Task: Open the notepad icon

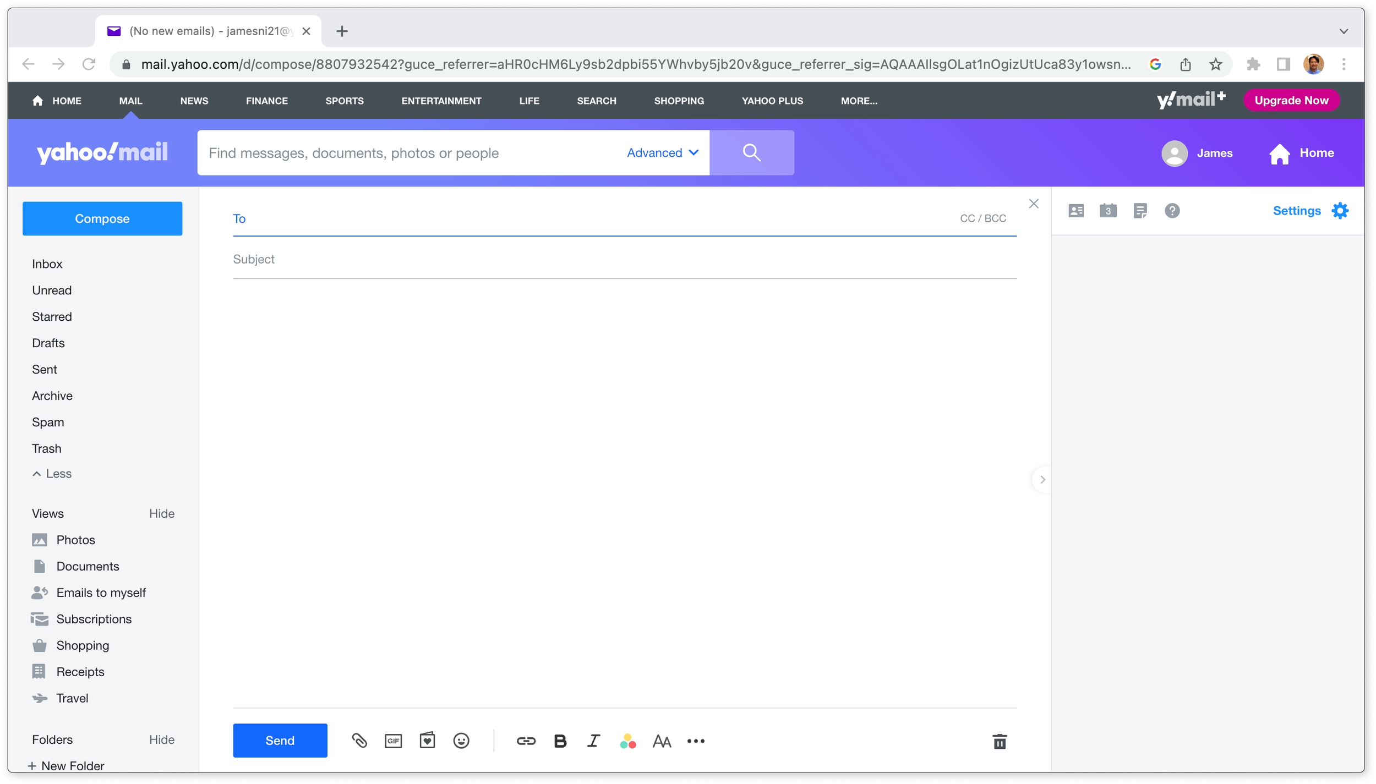Action: point(1140,211)
